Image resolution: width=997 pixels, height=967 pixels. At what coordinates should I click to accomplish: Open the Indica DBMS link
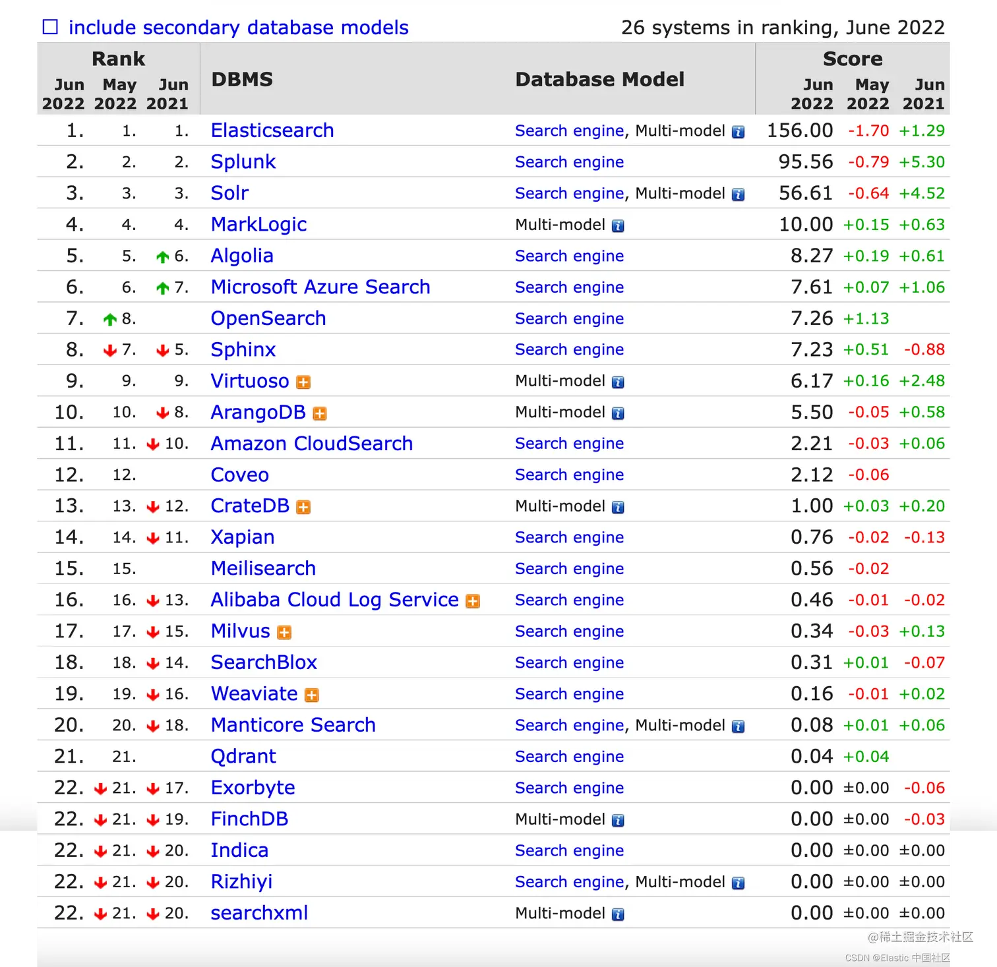(239, 851)
